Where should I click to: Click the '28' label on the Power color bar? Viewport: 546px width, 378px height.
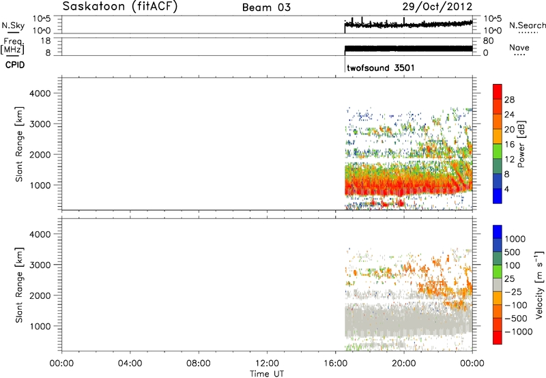pyautogui.click(x=509, y=100)
